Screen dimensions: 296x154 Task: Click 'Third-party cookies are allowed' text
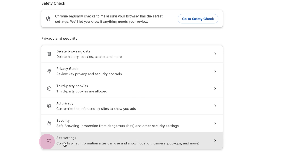coord(82,91)
